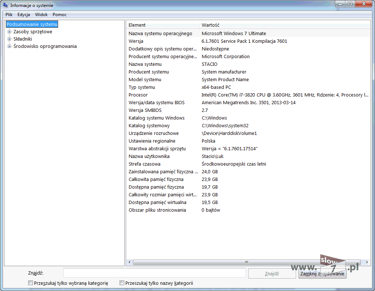Click the System Information title bar icon
This screenshot has width=375, height=291.
coord(6,5)
